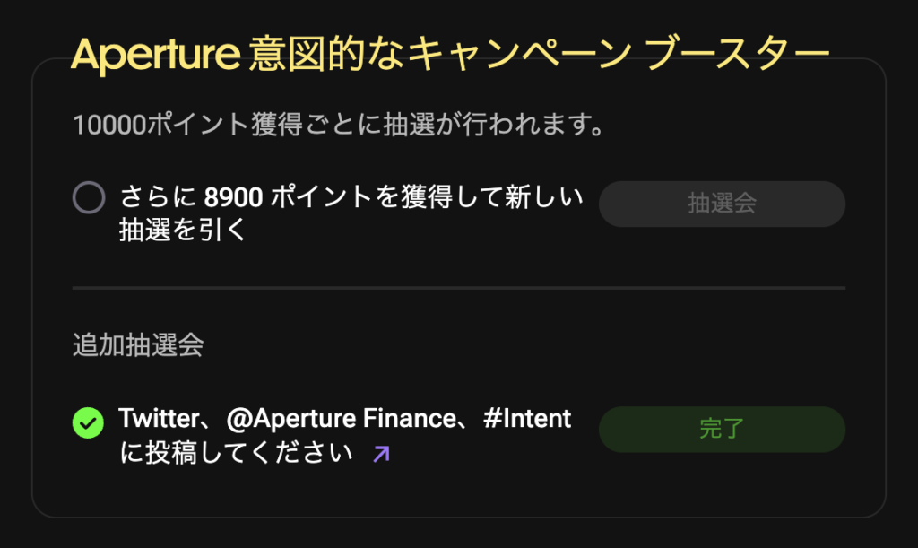Click the に投稿してください text
Image resolution: width=918 pixels, height=548 pixels.
tap(237, 453)
